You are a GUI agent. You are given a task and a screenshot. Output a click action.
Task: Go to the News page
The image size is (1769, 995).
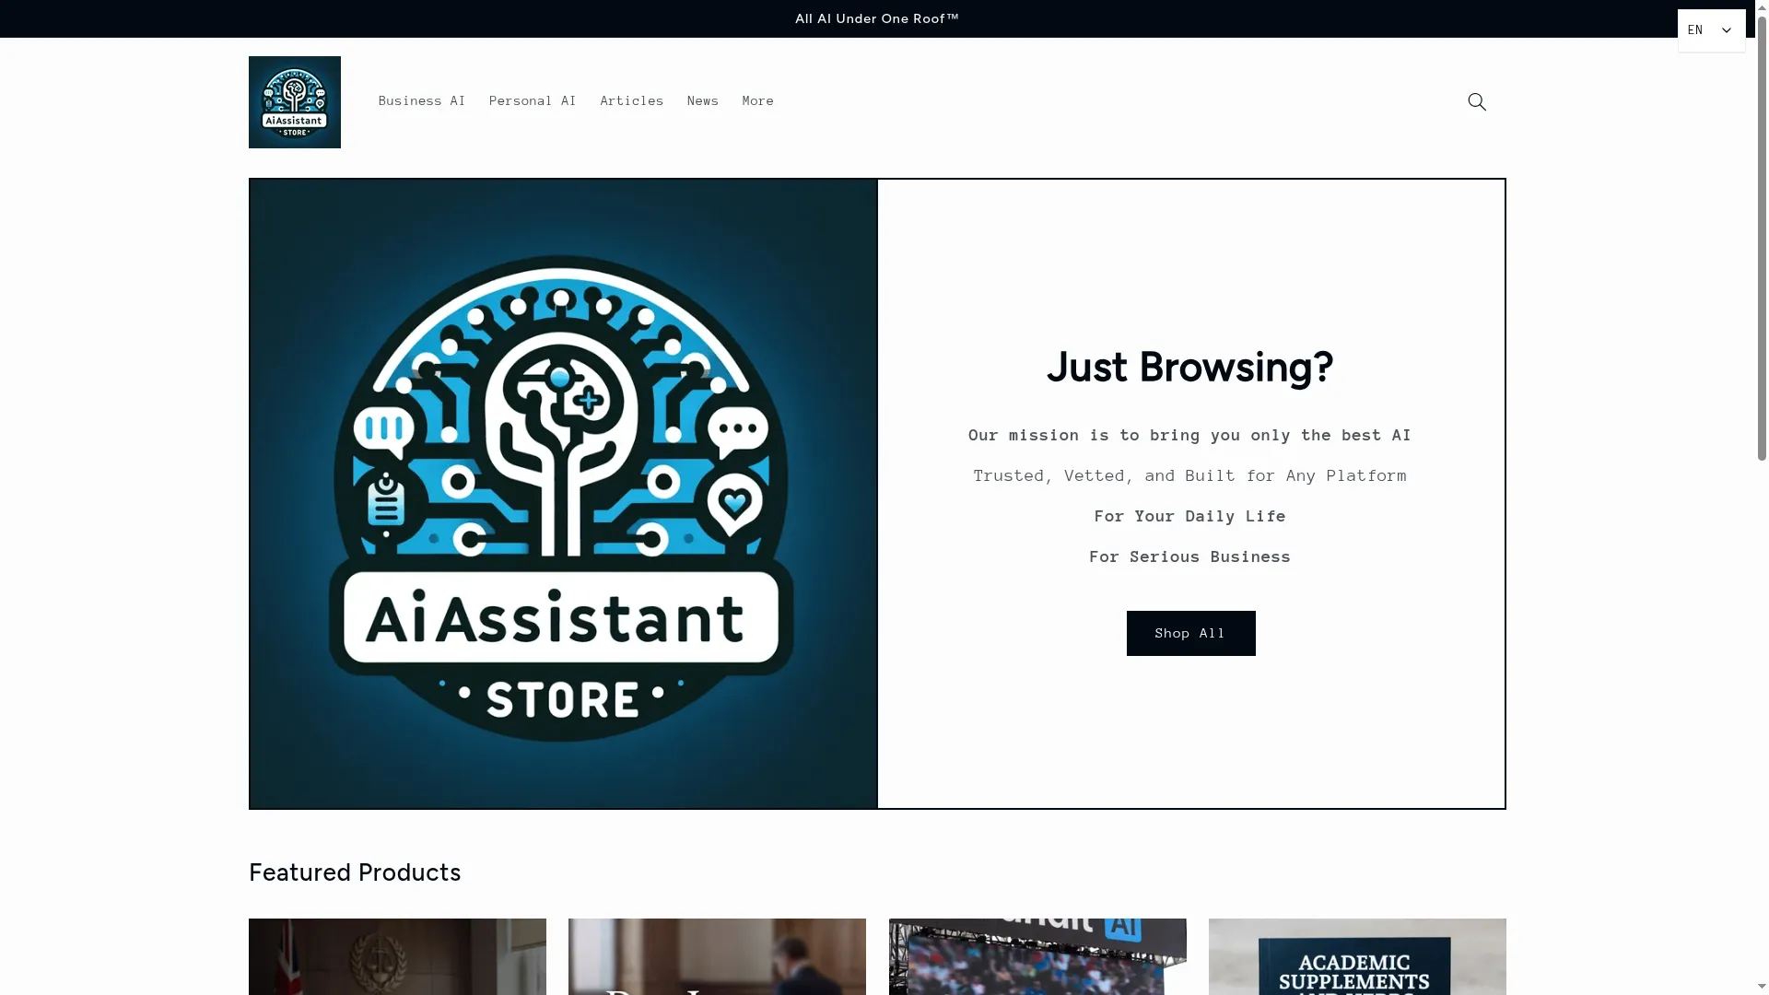pyautogui.click(x=703, y=101)
